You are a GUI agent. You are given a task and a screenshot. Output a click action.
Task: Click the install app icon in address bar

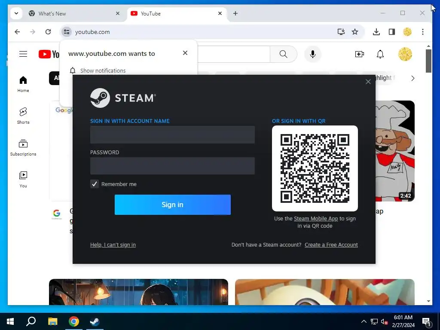click(x=341, y=32)
